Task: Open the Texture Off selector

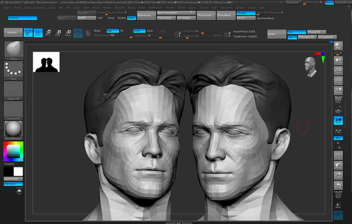Action: 13,111
